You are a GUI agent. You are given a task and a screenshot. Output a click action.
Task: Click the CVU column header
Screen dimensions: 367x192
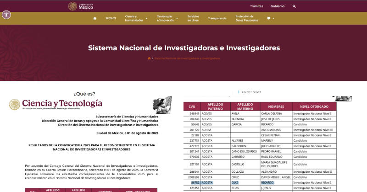[192, 107]
